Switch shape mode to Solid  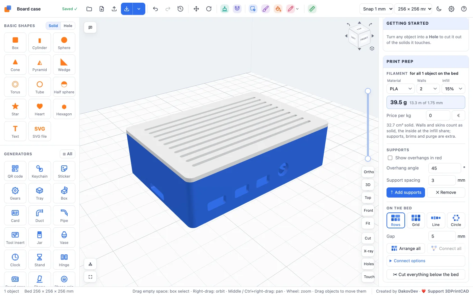tap(53, 26)
